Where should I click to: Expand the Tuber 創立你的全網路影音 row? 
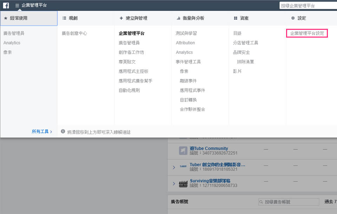tap(174, 167)
